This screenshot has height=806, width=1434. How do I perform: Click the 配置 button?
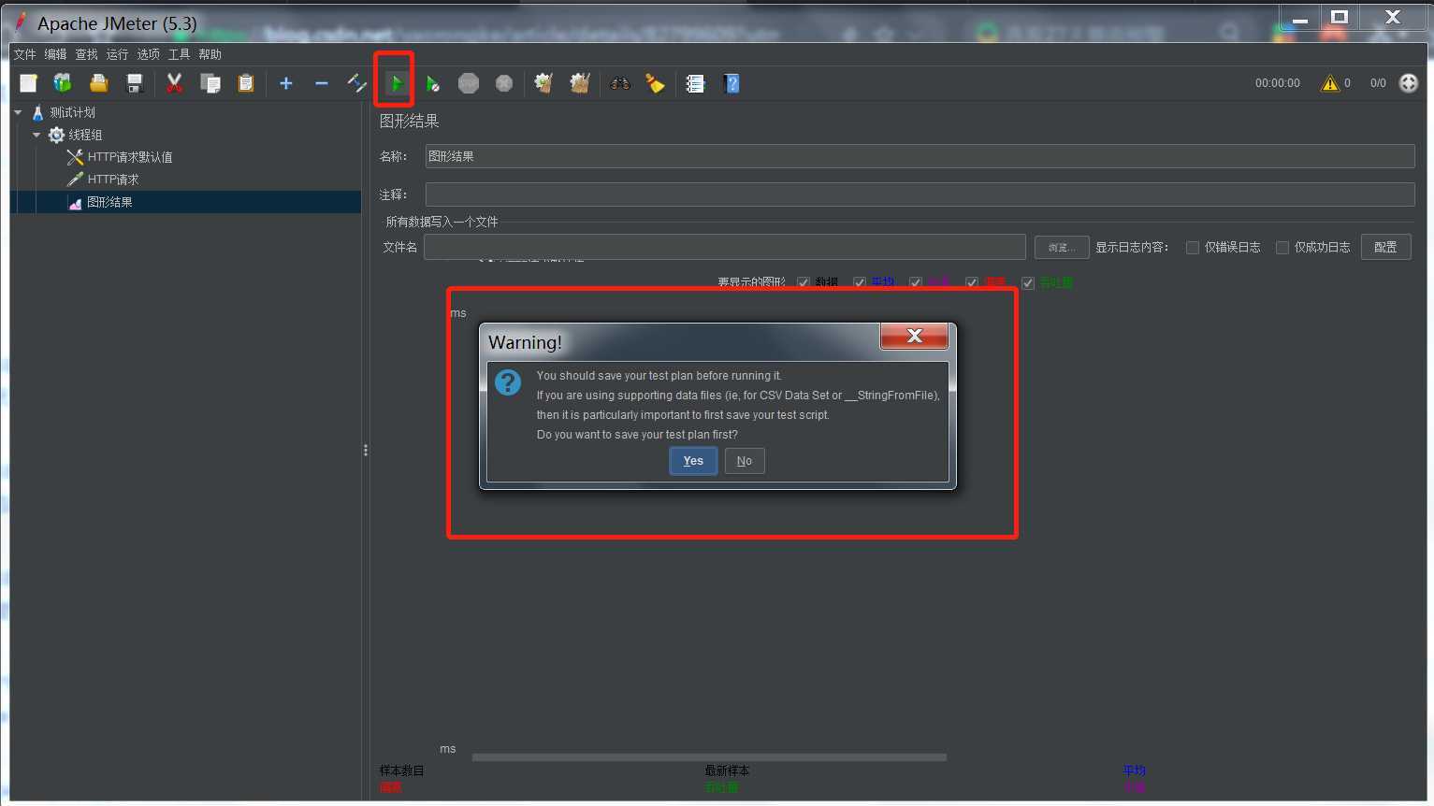[x=1385, y=247]
